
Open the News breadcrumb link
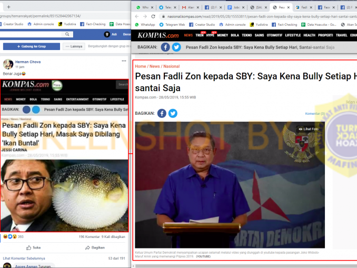tap(155, 66)
